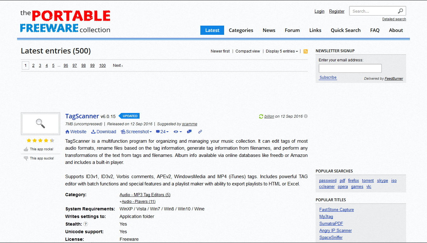The width and height of the screenshot is (427, 243).
Task: Give a thumbs down with 'This app sucks!'
Action: click(40, 158)
